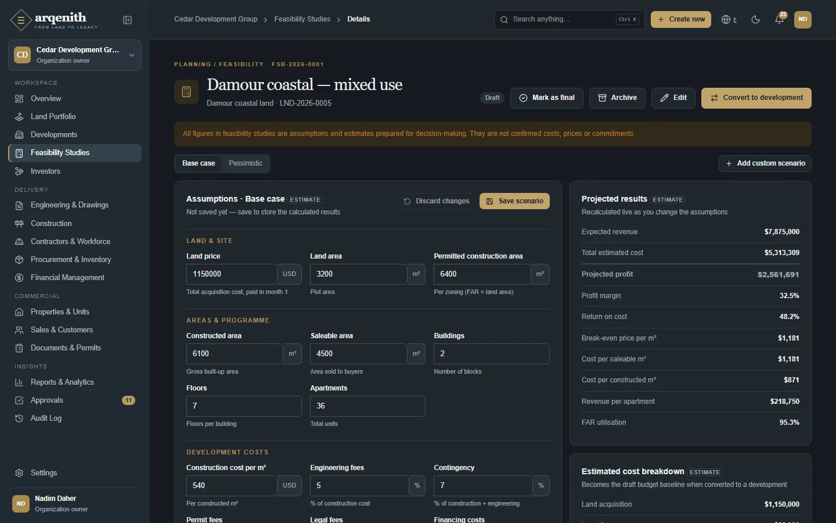Go to Documents & Permits

75,348
